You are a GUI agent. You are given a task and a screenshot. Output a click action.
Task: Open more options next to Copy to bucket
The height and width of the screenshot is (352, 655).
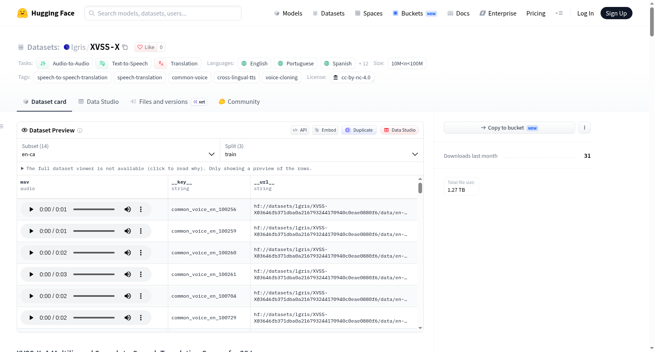tap(585, 128)
